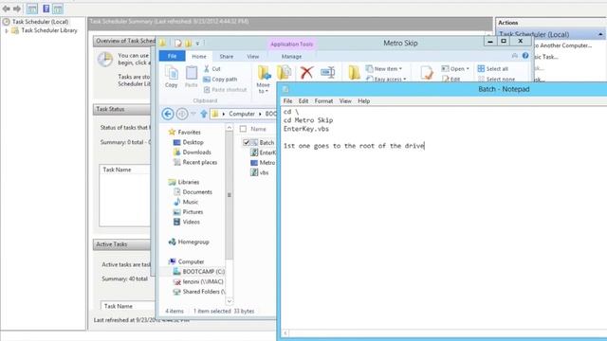
Task: Click the Explorer Forward navigation button
Action: click(x=182, y=114)
